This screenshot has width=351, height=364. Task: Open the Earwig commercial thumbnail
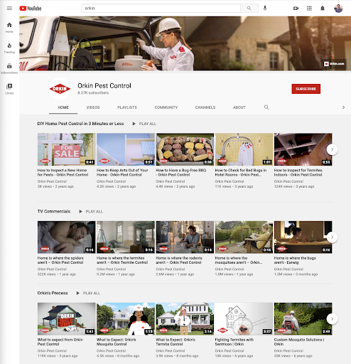tap(303, 237)
